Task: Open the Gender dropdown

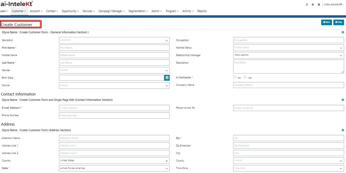Action: [x=114, y=70]
